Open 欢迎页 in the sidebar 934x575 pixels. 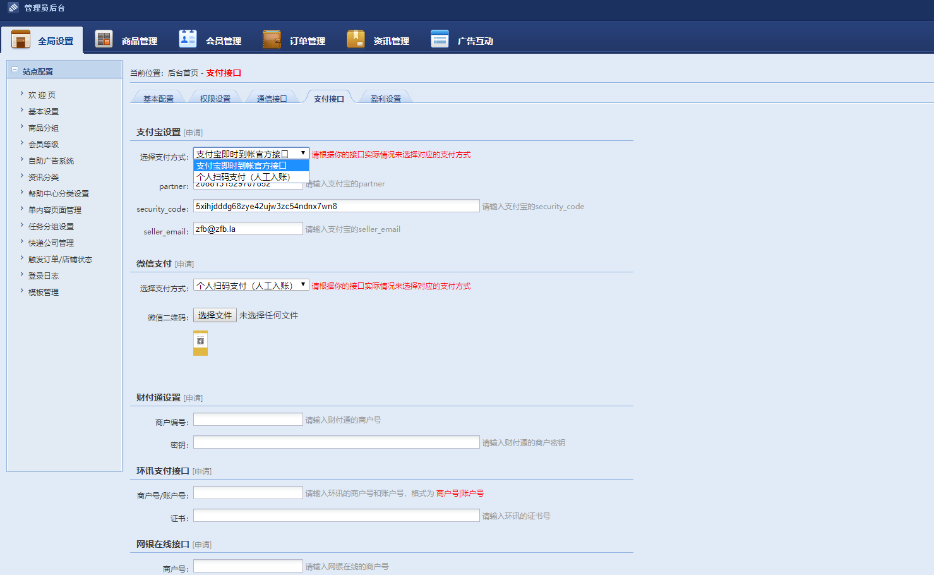42,95
